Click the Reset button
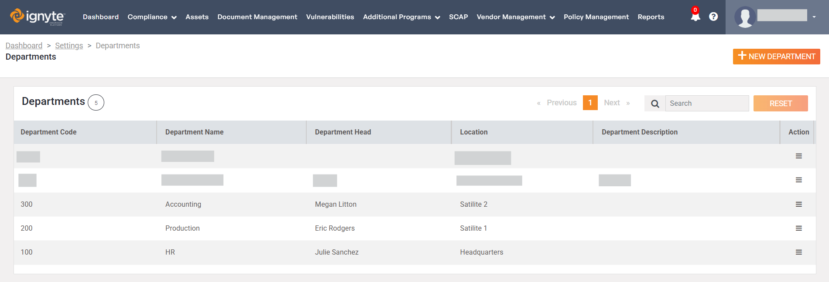The image size is (829, 282). pos(781,104)
